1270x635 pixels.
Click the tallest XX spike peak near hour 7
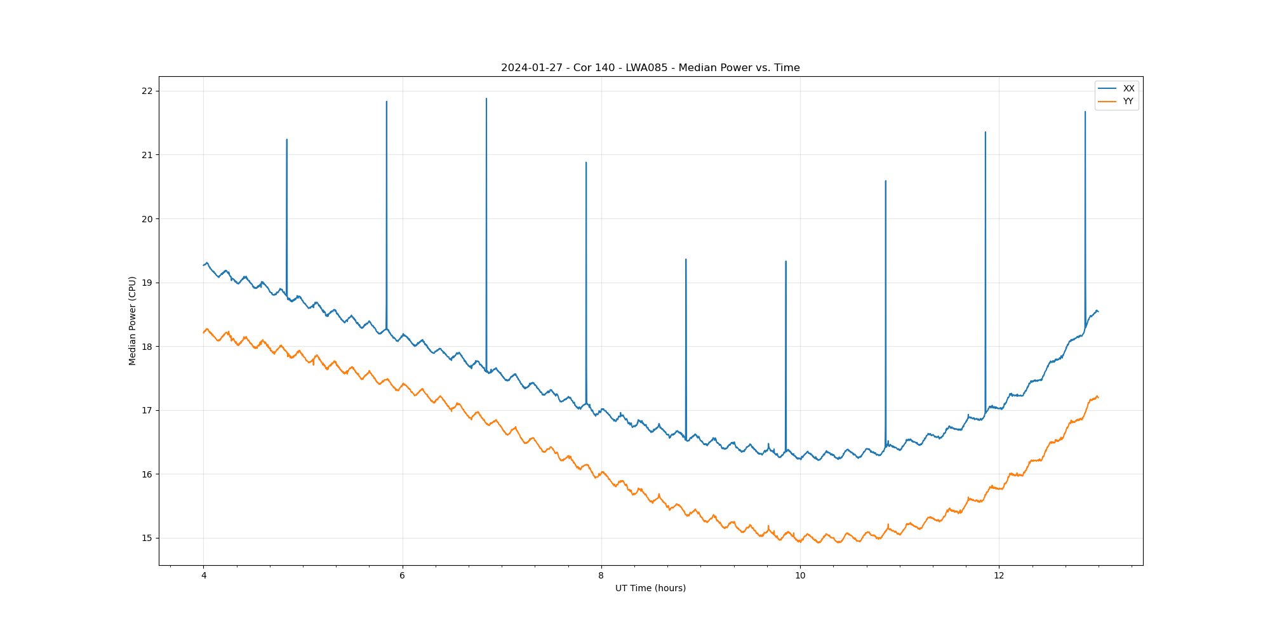point(486,99)
